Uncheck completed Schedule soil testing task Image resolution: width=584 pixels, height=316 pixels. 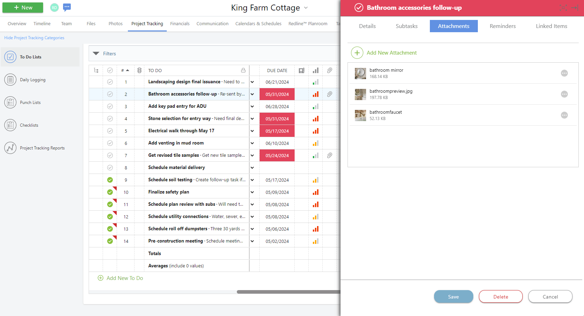(x=110, y=180)
